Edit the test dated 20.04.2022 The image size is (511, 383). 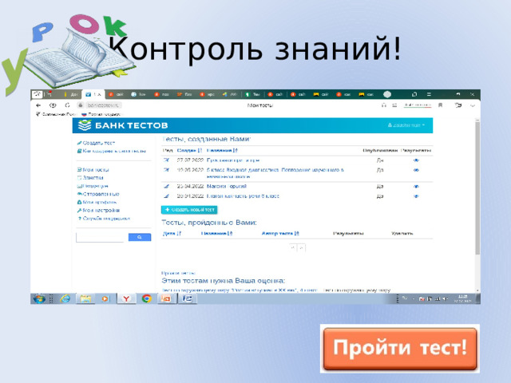[x=166, y=196]
